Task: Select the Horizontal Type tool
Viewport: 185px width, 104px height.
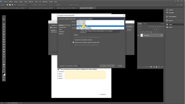Action: [x=4, y=57]
